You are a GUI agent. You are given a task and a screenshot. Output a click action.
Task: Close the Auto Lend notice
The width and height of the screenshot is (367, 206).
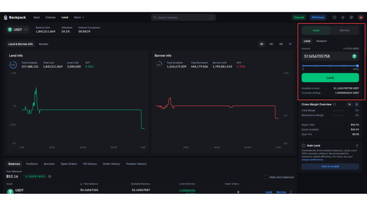[356, 145]
